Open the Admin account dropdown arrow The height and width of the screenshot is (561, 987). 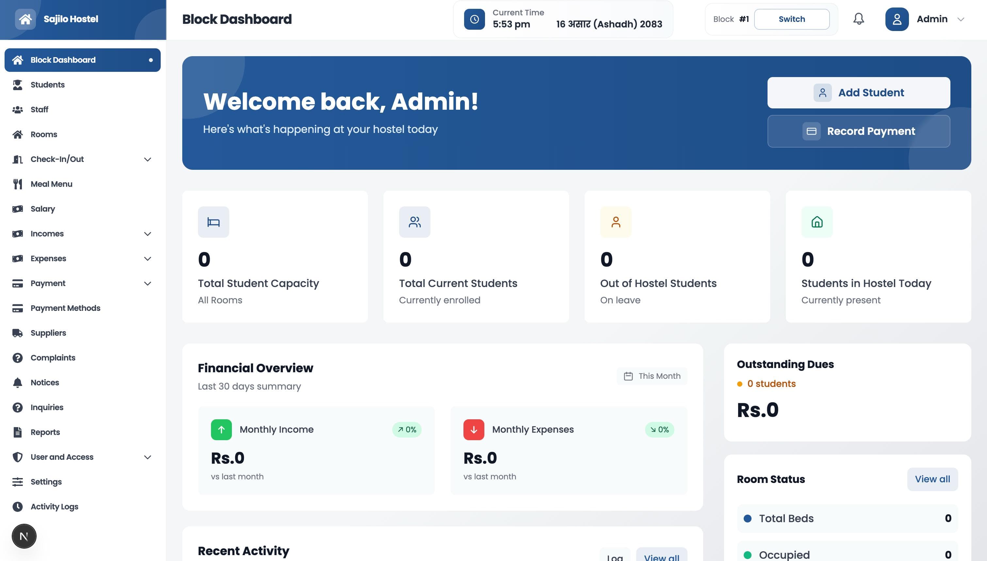(961, 19)
